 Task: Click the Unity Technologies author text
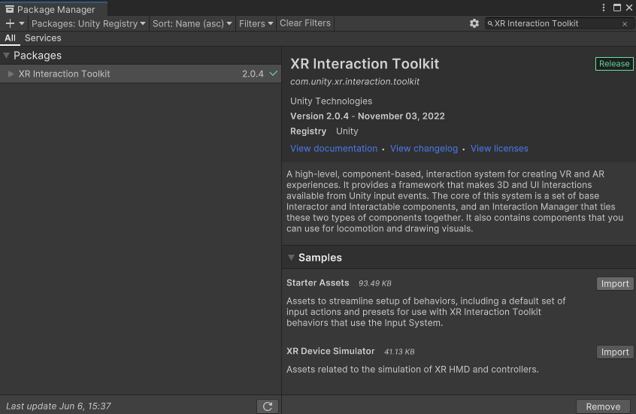coord(331,101)
